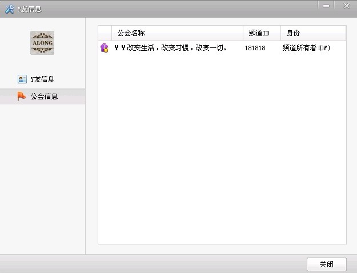The image size is (357, 273).
Task: Close window with title bar X
Action: pyautogui.click(x=346, y=6)
